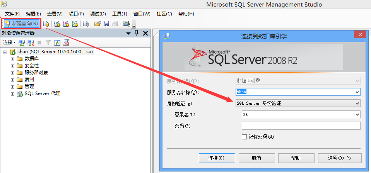
Task: Click the Management Studio app icon in title bar
Action: coord(3,4)
